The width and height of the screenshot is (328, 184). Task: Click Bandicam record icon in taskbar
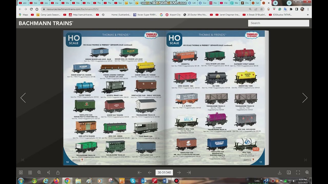coord(177,181)
